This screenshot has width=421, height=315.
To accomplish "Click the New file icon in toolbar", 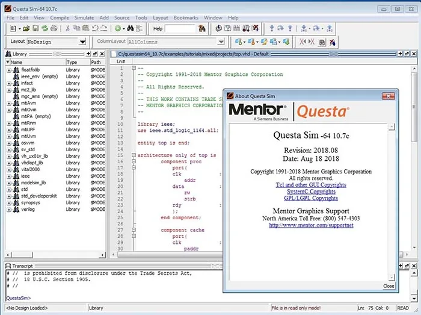I will click(x=13, y=28).
